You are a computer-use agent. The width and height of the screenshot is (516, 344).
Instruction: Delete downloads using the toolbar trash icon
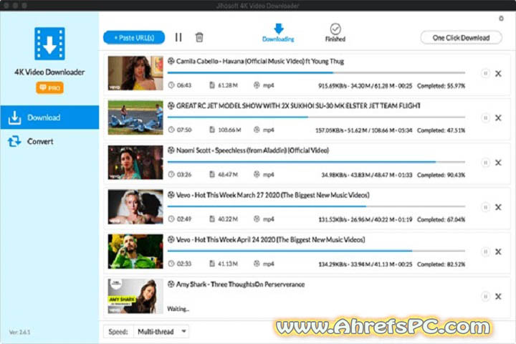[x=199, y=37]
